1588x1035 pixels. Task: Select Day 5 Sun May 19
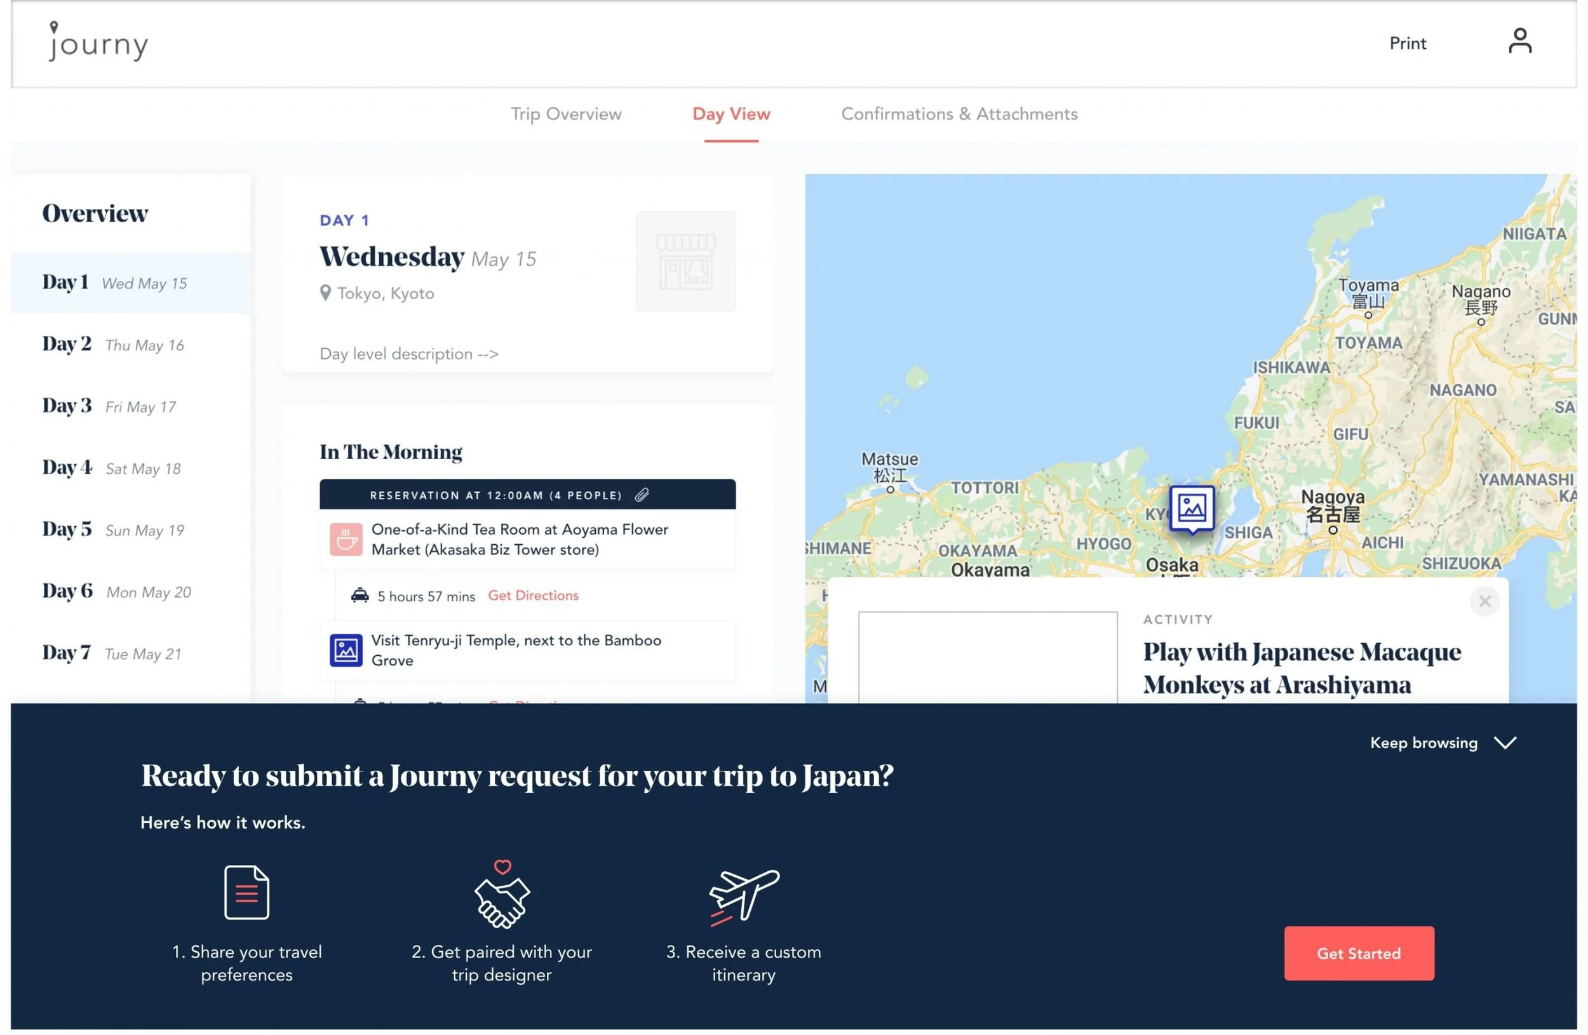point(131,530)
